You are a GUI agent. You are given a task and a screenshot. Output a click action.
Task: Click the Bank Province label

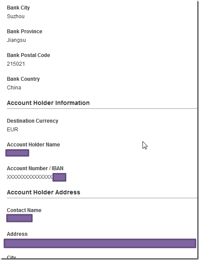[25, 32]
